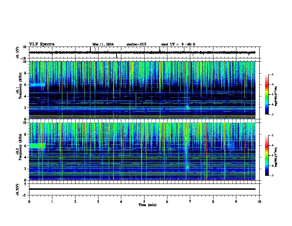This screenshot has height=226, width=292.
Task: Click time axis tick label "5"
Action: pos(144,202)
